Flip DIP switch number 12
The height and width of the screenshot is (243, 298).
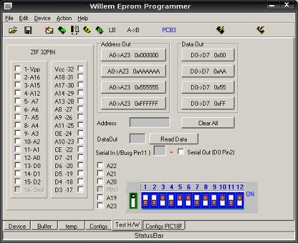coord(240,200)
